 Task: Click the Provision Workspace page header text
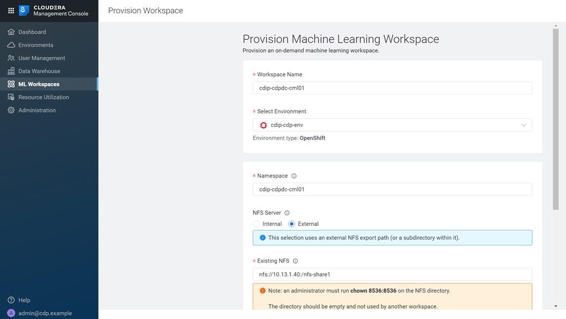(145, 10)
